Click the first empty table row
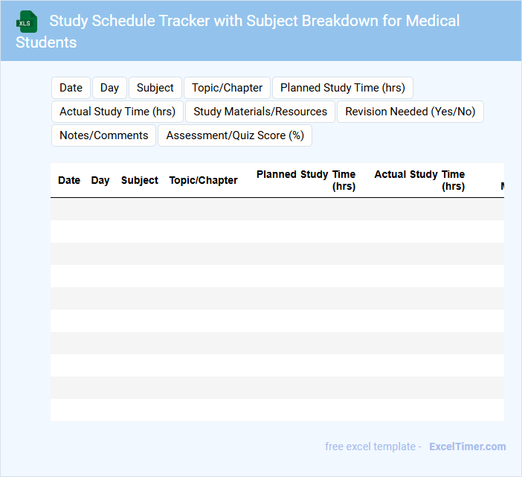The width and height of the screenshot is (522, 477). tap(277, 209)
